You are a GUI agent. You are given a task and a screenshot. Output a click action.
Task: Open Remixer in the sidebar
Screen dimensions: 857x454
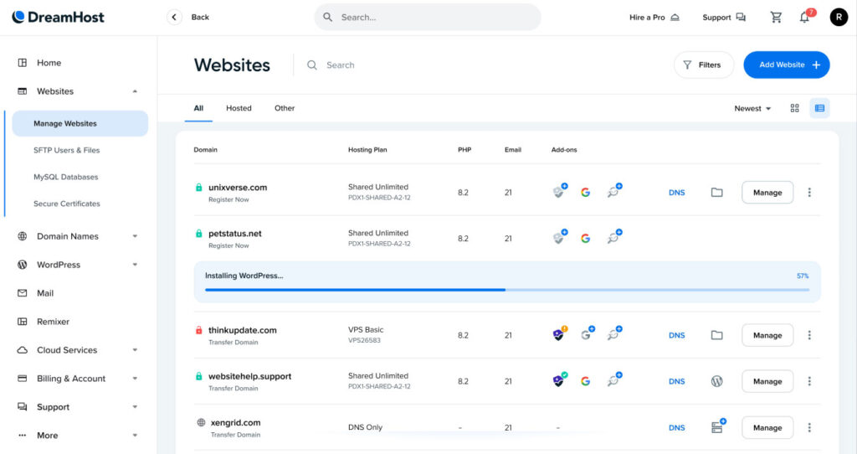(x=53, y=322)
